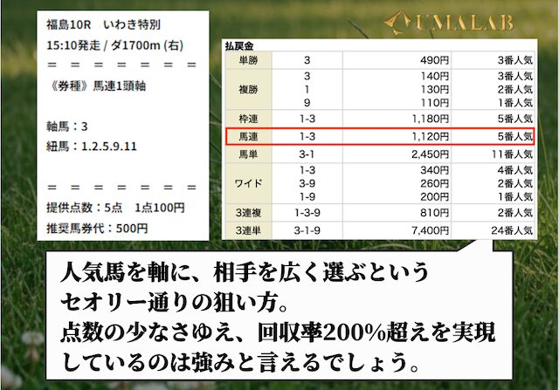This screenshot has width=559, height=390.
Task: Select the 《券種》馬連1頭軸 text
Action: click(97, 86)
